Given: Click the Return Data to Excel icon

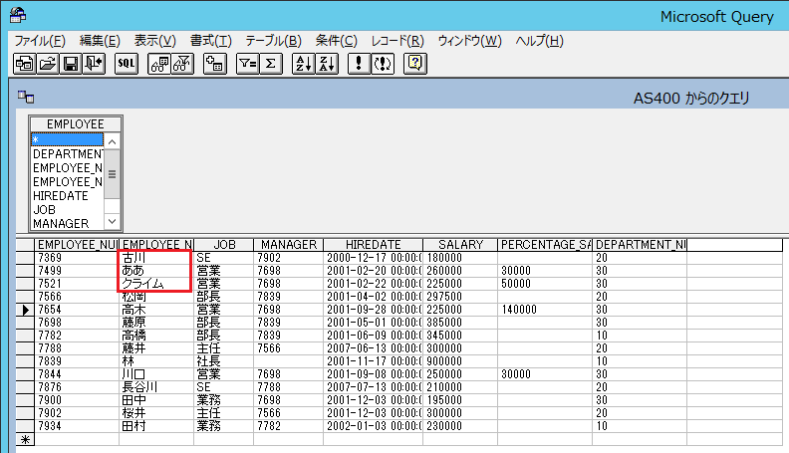Looking at the screenshot, I should click(94, 64).
